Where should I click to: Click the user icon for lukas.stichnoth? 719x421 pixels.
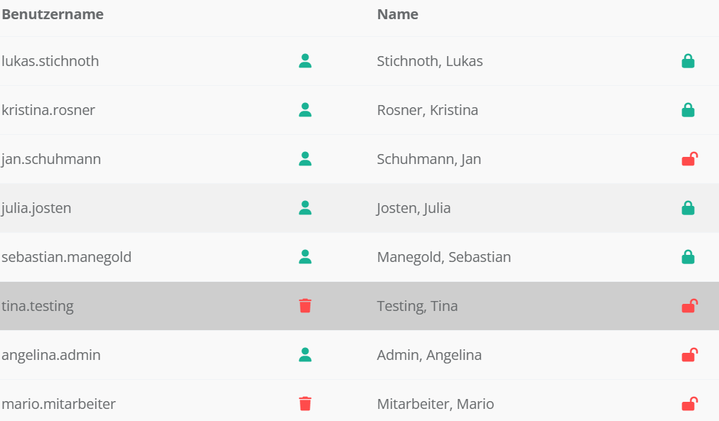pyautogui.click(x=305, y=61)
